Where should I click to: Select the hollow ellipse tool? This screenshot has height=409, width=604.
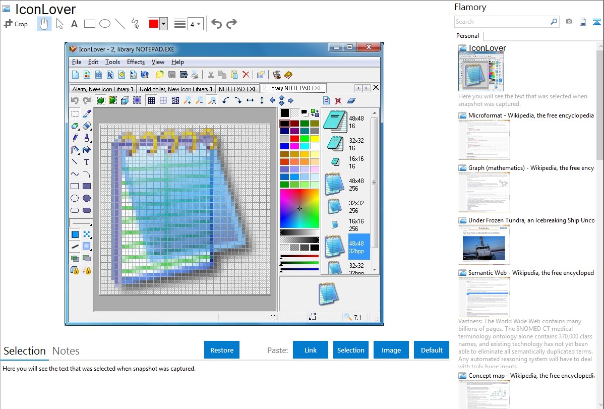pyautogui.click(x=75, y=198)
